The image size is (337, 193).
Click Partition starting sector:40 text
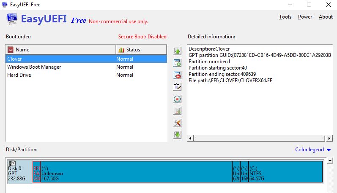(x=218, y=68)
